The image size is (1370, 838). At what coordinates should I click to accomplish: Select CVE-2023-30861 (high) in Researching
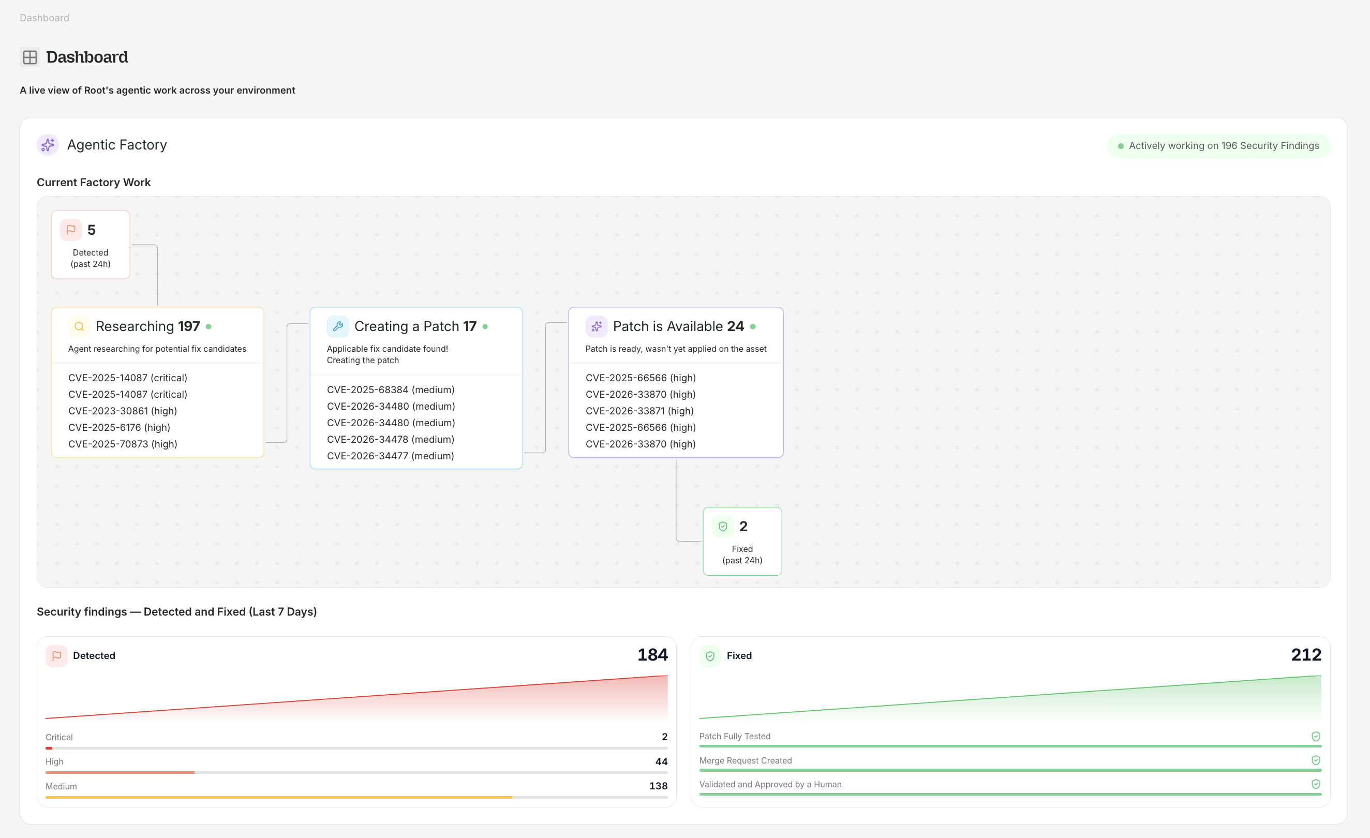pyautogui.click(x=122, y=411)
